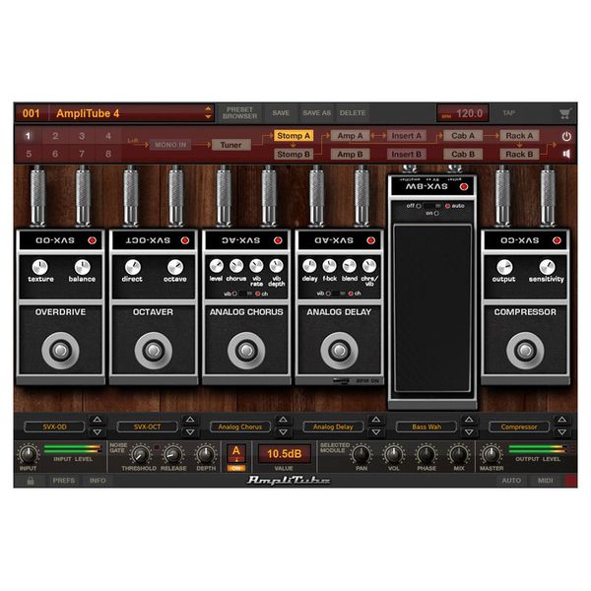Image resolution: width=591 pixels, height=591 pixels.
Task: Open the Analog Chorus slot selector
Action: pos(240,427)
